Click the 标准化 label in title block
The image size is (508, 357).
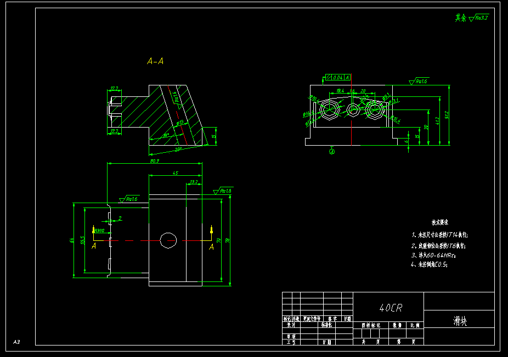point(326,325)
